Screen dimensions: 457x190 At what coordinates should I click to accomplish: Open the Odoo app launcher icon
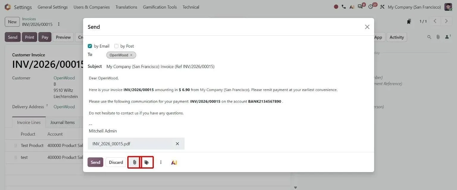click(x=8, y=7)
